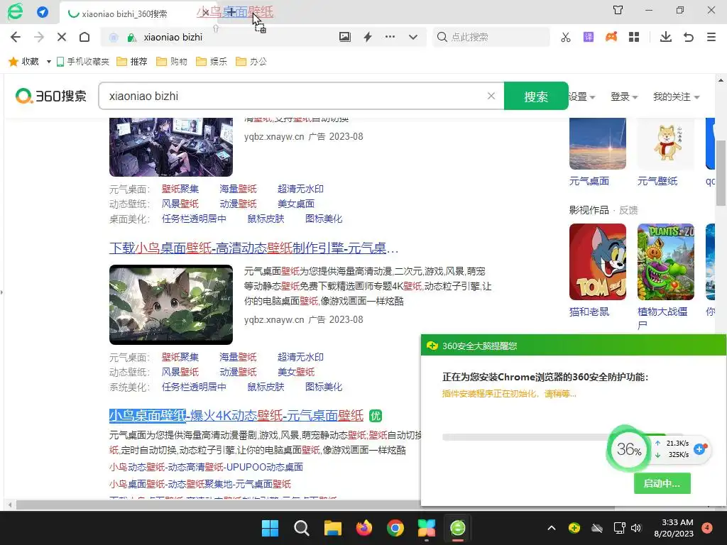Click the anime girl desk wallpaper thumbnail
The image size is (727, 545).
click(x=171, y=147)
